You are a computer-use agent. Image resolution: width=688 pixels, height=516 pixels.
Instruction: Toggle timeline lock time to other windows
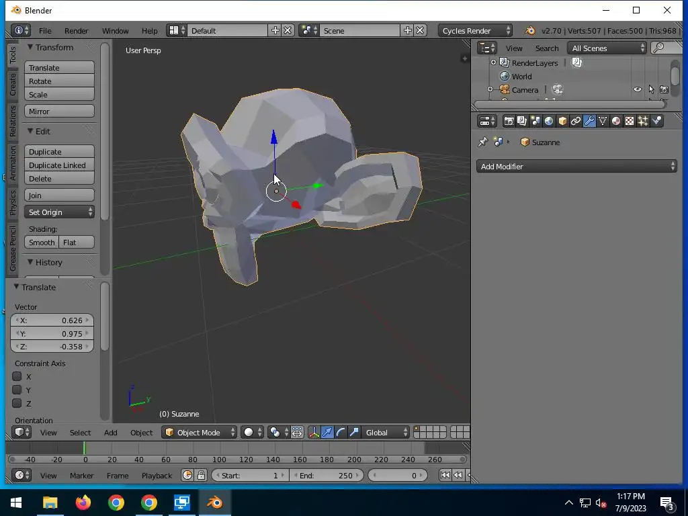tap(201, 475)
